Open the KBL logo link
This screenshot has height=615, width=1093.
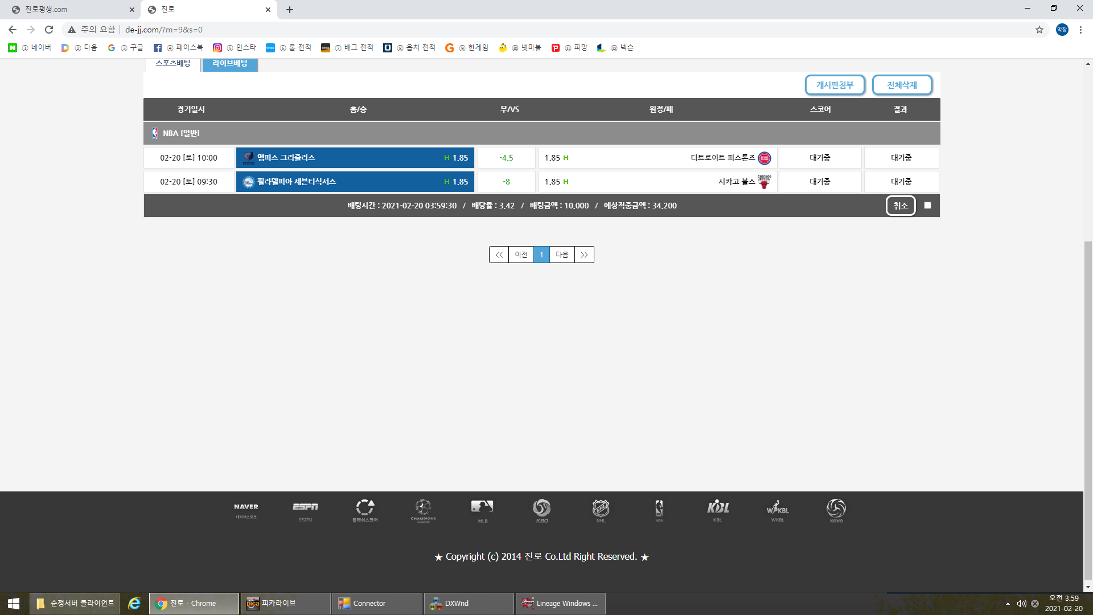tap(718, 510)
